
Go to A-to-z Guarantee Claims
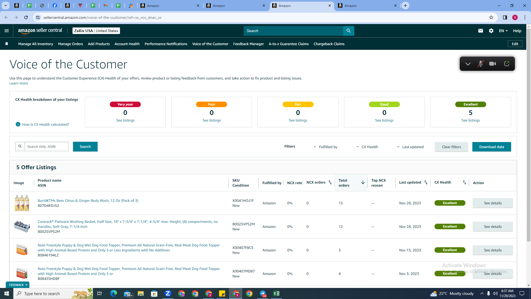[289, 44]
